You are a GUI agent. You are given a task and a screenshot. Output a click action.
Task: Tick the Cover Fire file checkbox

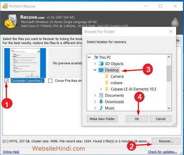(50, 81)
